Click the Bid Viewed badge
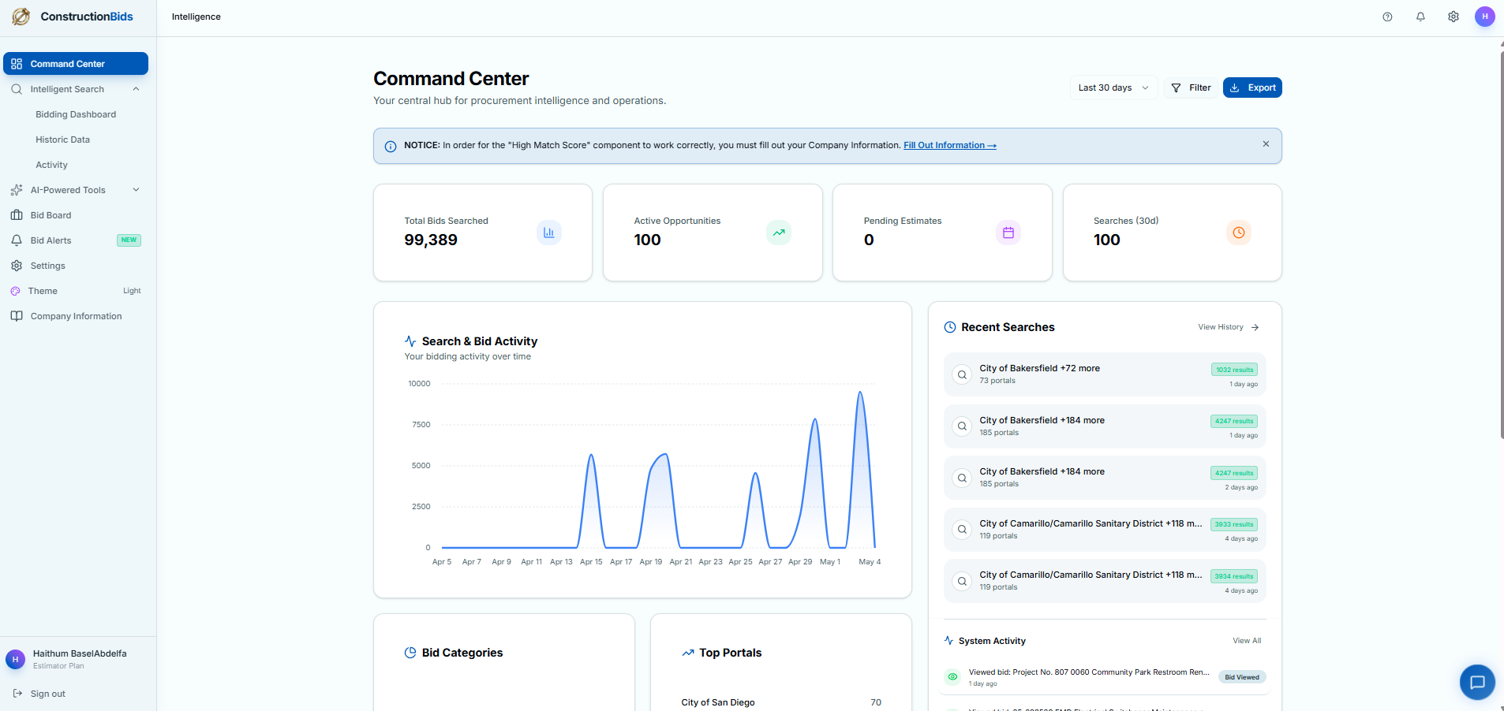The image size is (1504, 711). (x=1242, y=677)
